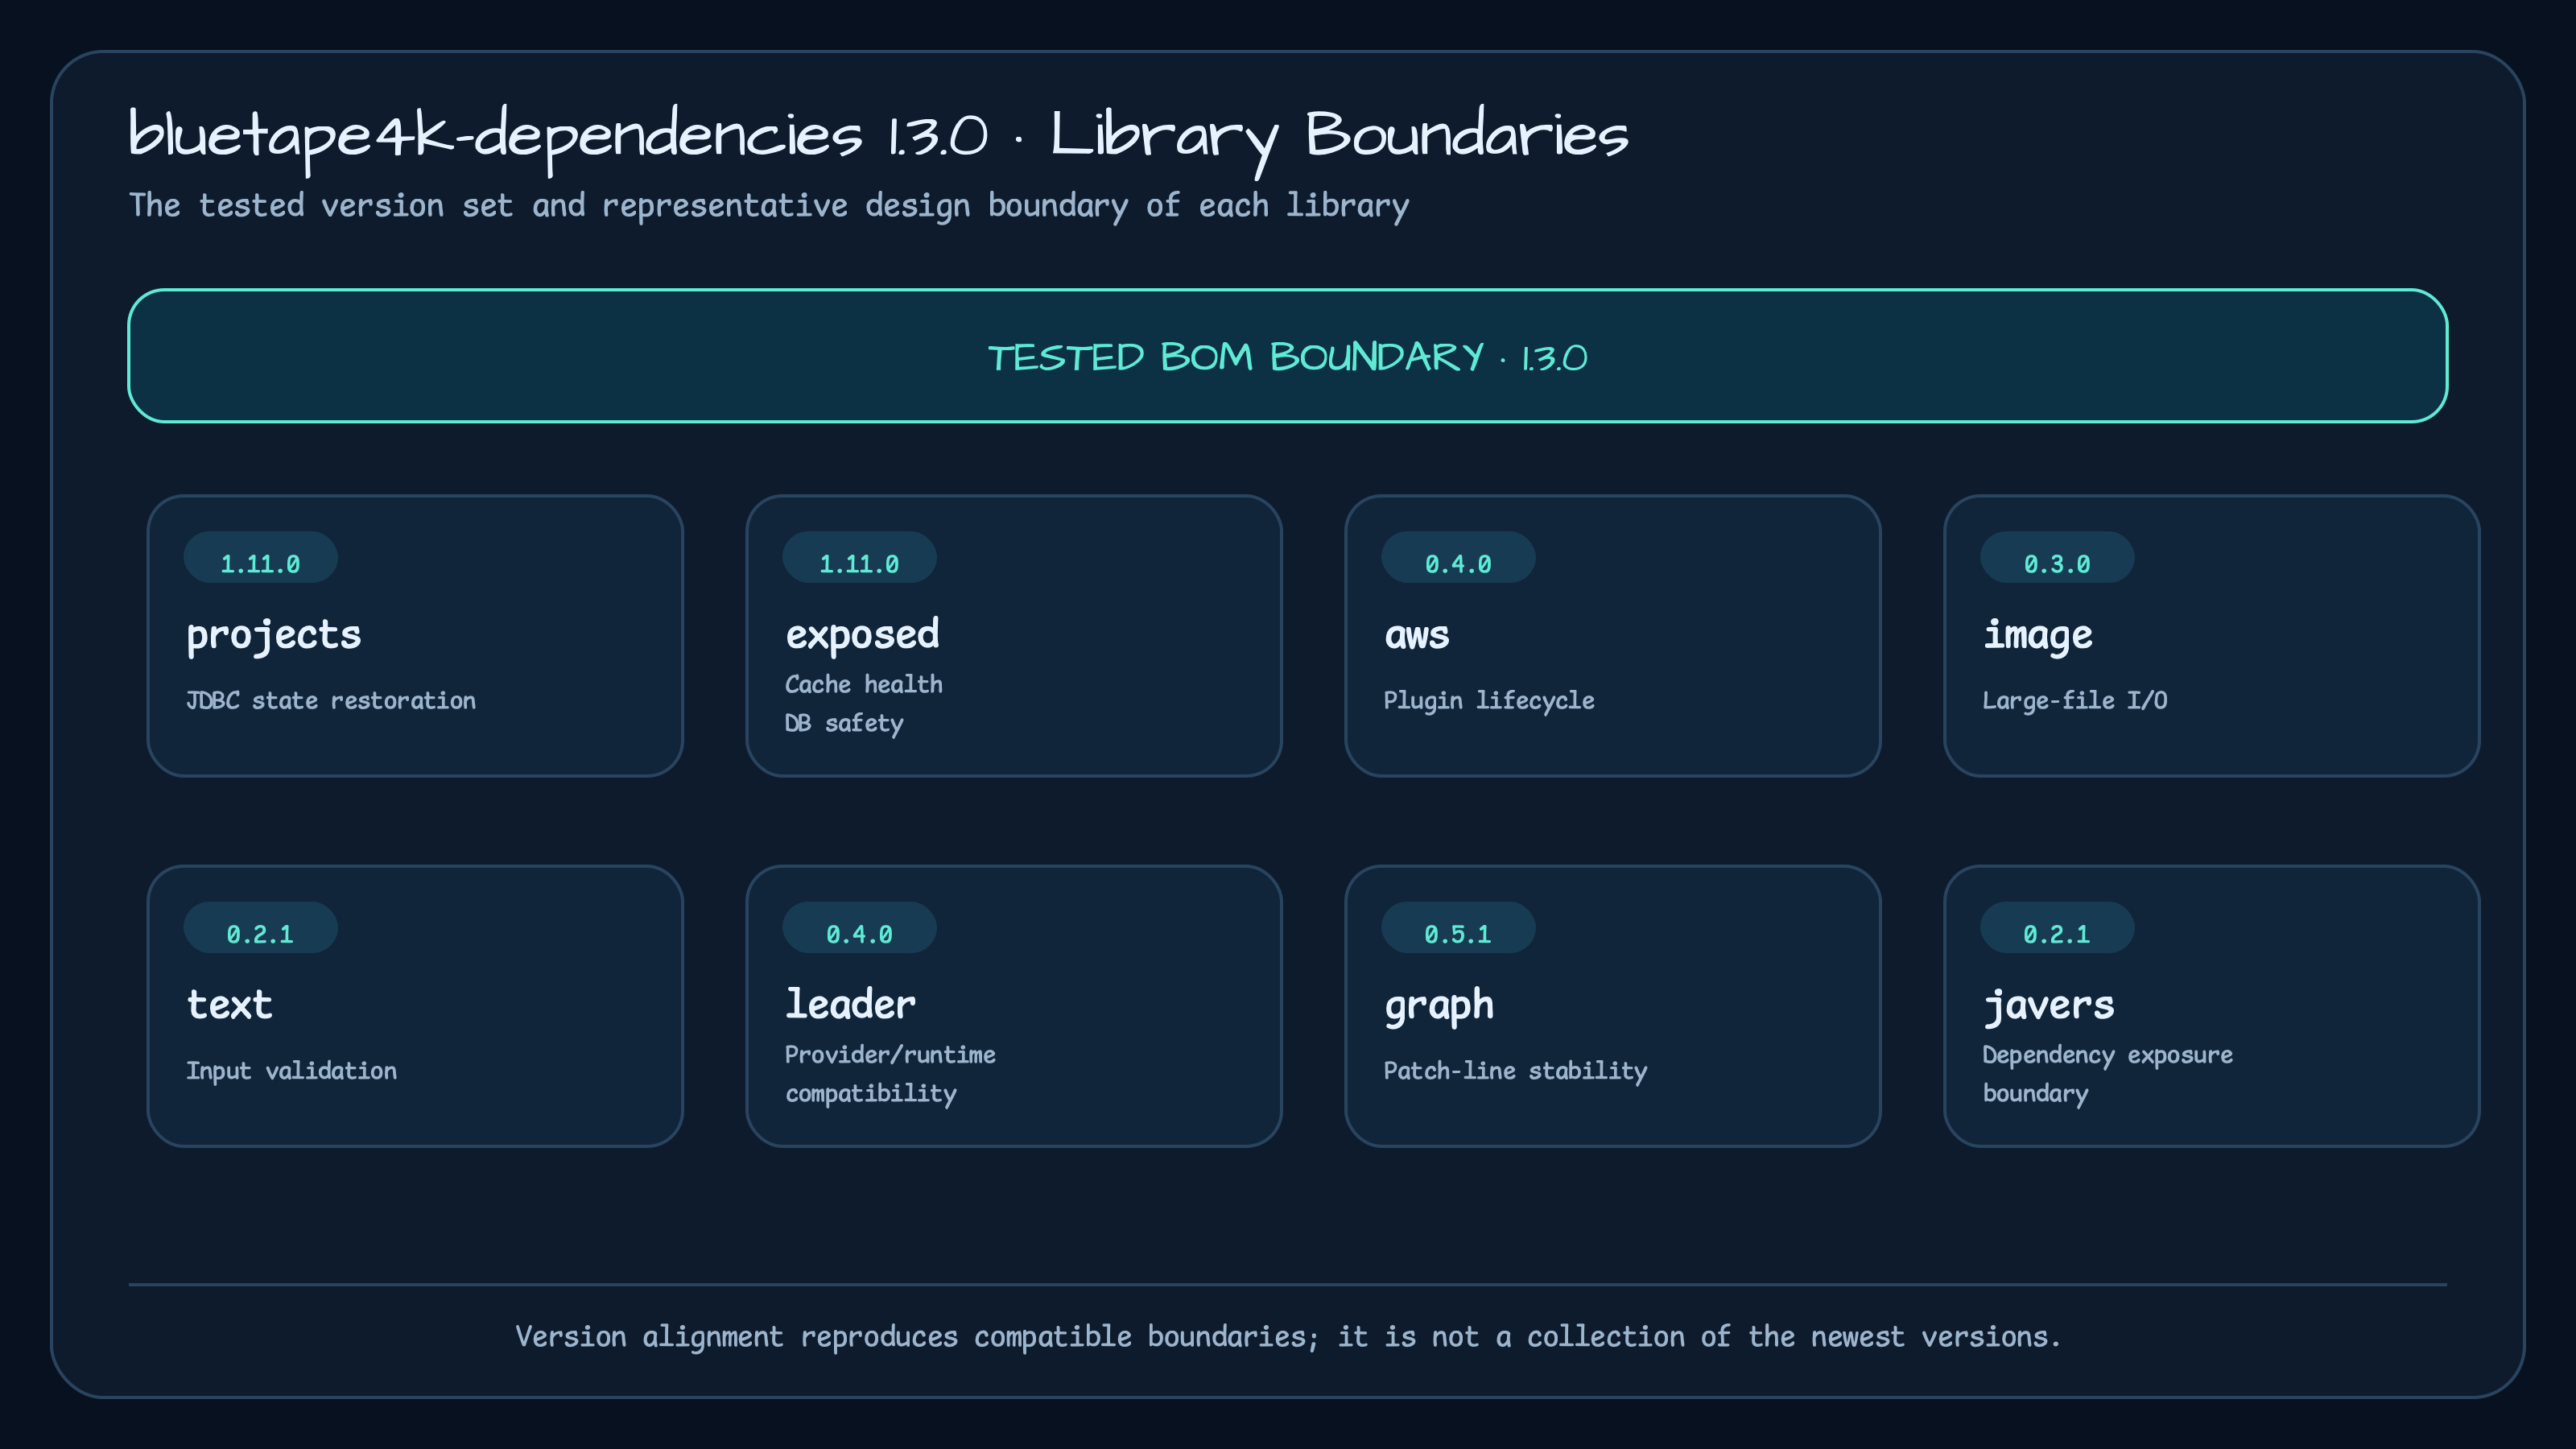Click the 0.4.0 version badge on aws card
Screen dimensions: 2576x1449
[1458, 558]
